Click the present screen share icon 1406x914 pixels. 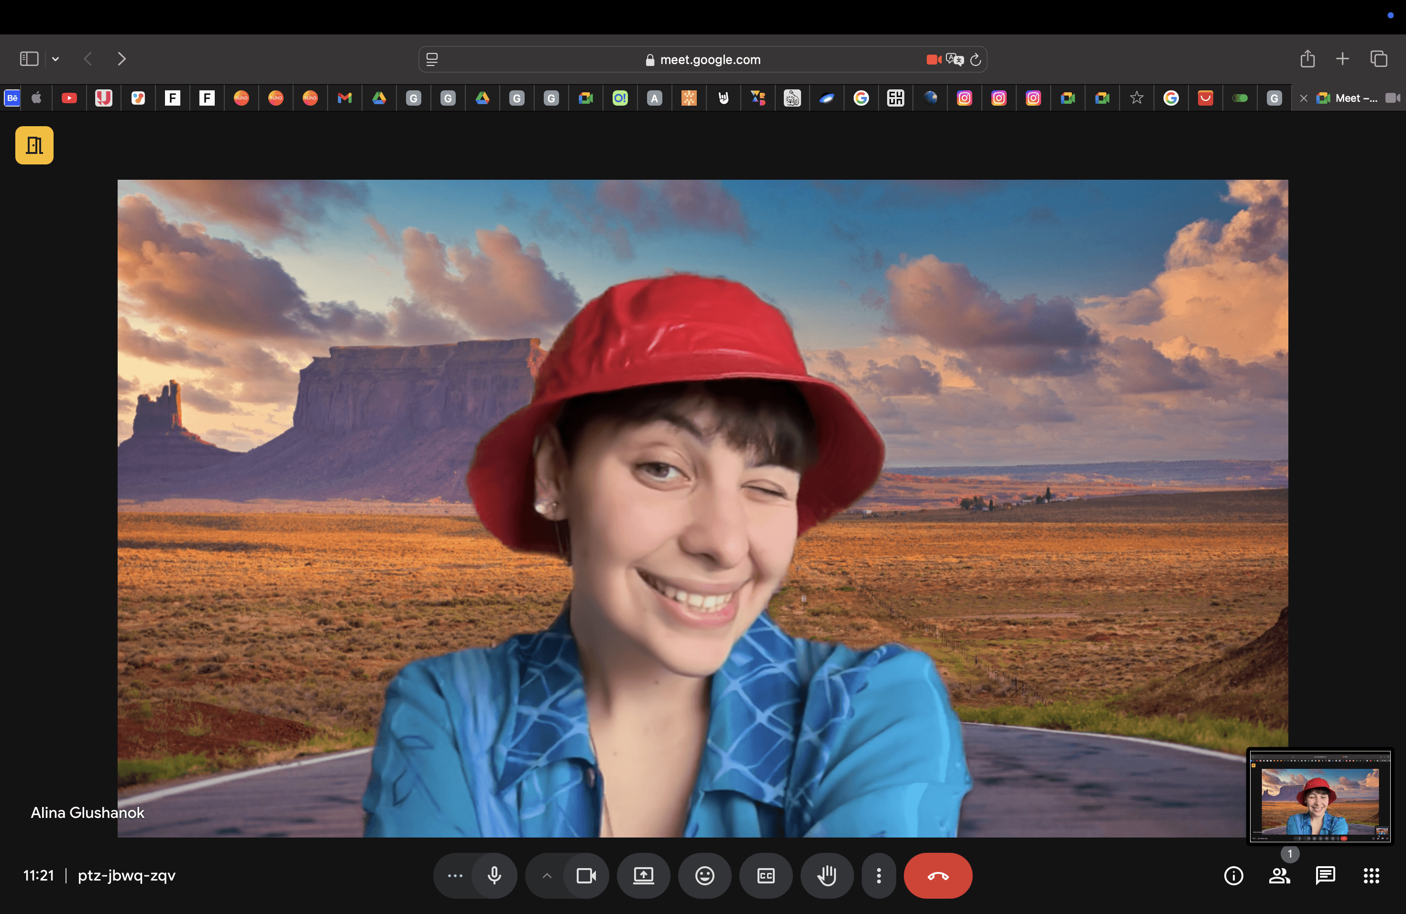[643, 875]
